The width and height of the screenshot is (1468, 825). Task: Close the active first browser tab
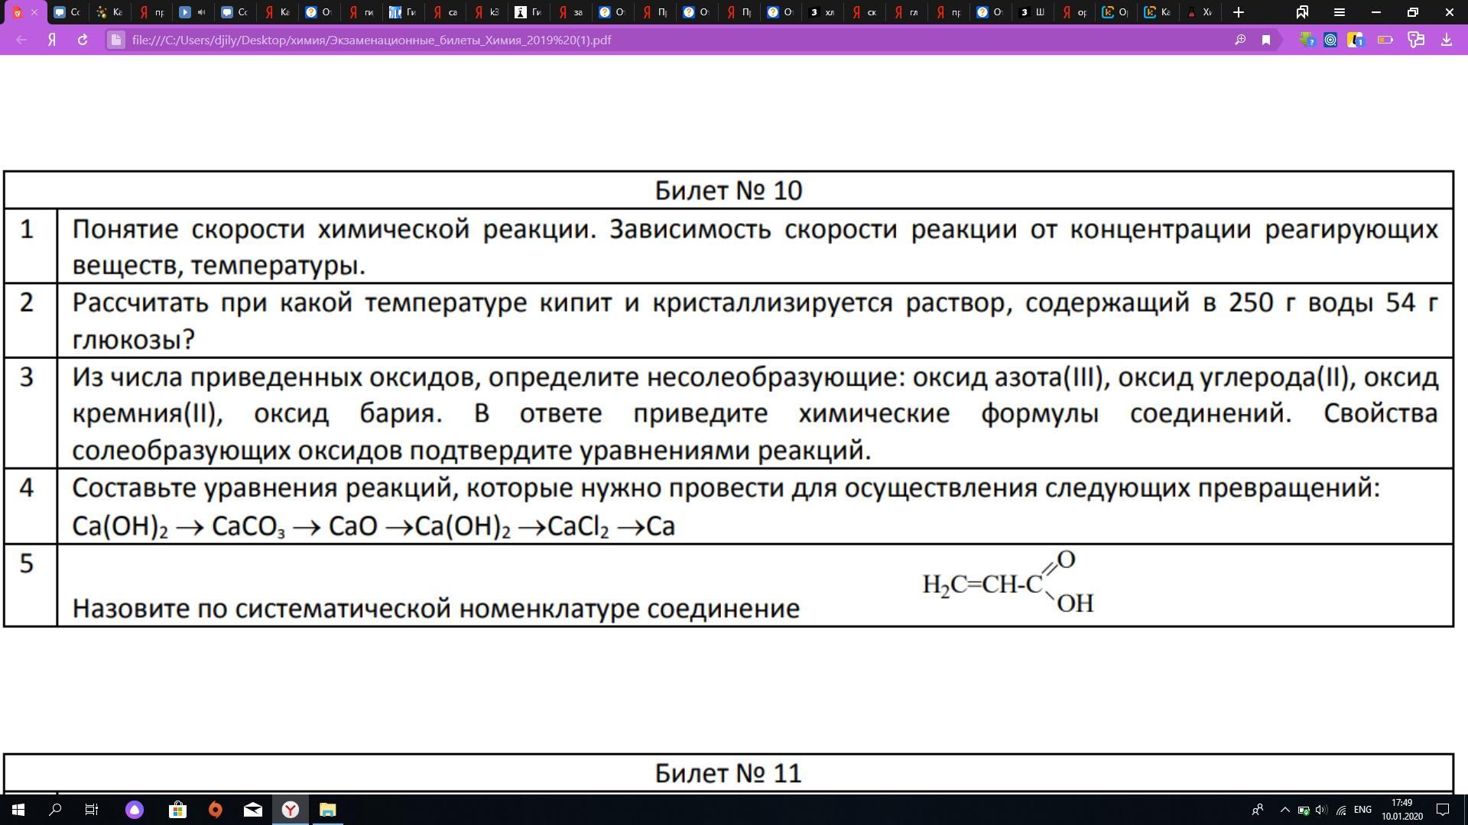(x=34, y=12)
